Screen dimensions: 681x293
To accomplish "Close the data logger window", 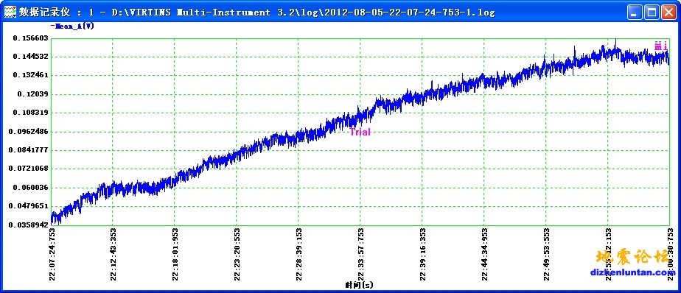I will tap(668, 13).
